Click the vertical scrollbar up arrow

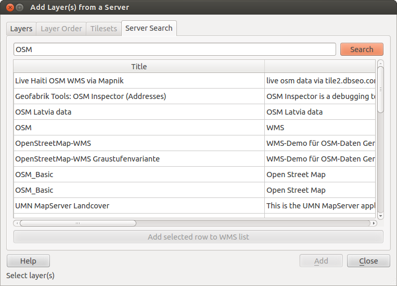pyautogui.click(x=380, y=63)
